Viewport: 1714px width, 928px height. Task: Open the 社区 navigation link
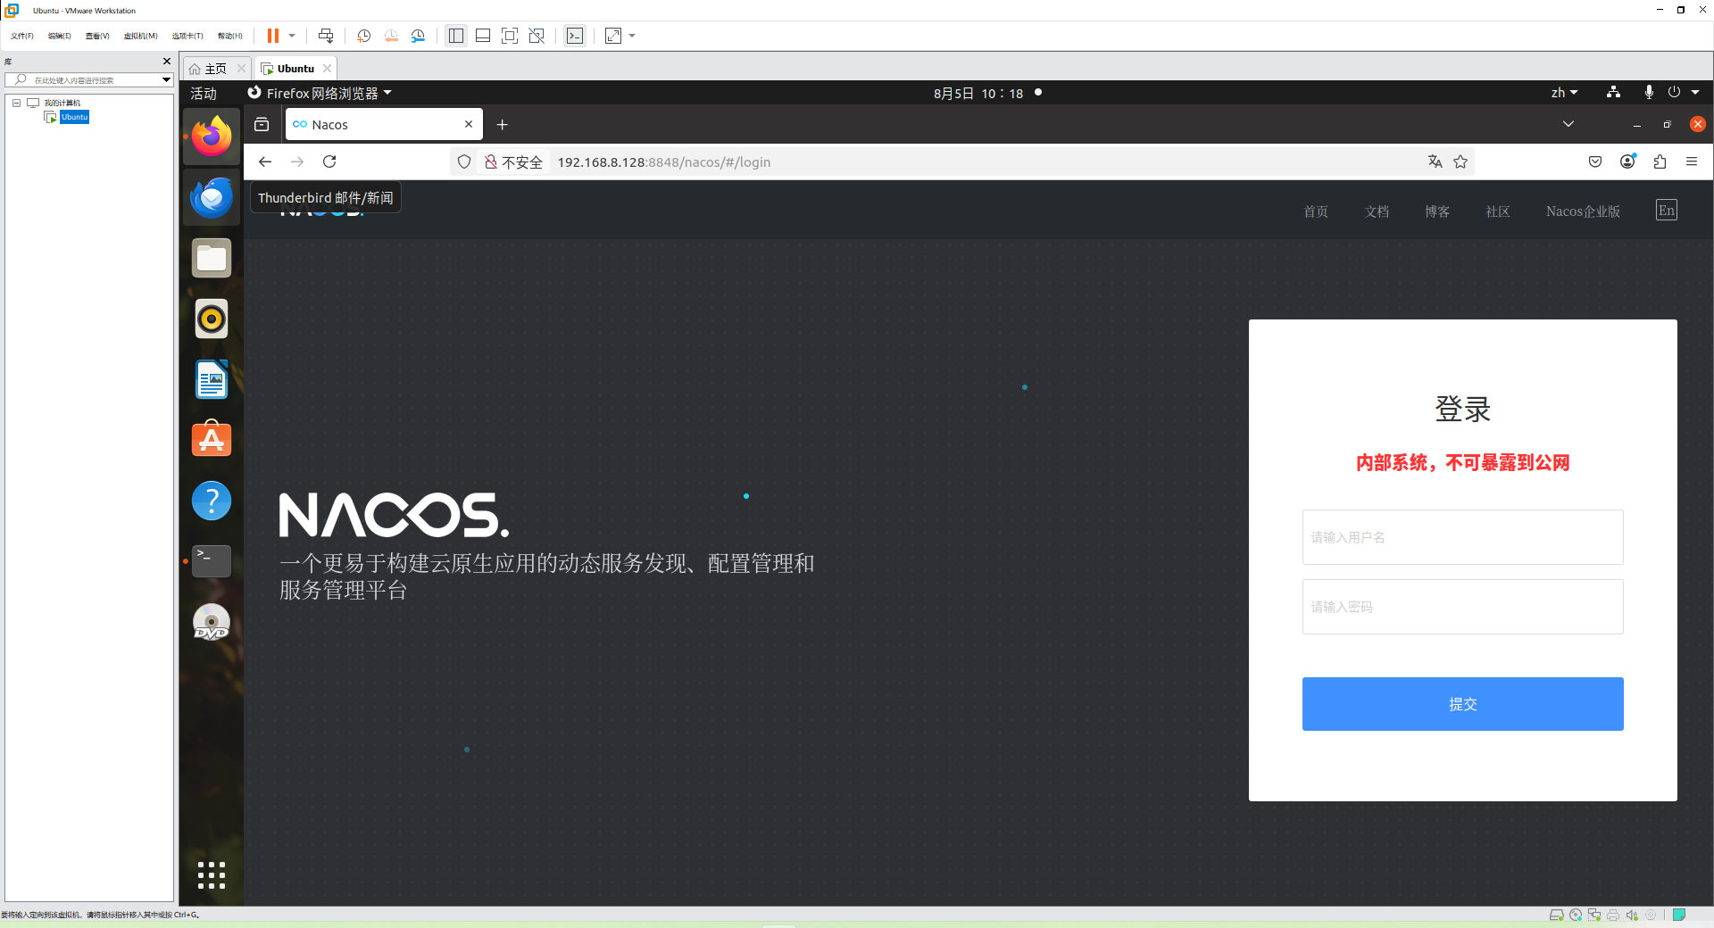1498,211
